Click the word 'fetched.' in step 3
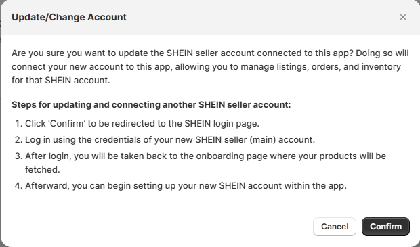Screen dimensions: 420x247 [42, 170]
